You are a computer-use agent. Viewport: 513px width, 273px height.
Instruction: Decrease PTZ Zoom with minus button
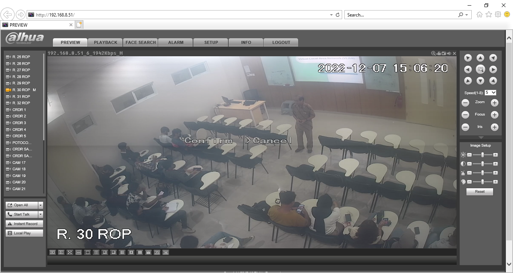(x=465, y=103)
